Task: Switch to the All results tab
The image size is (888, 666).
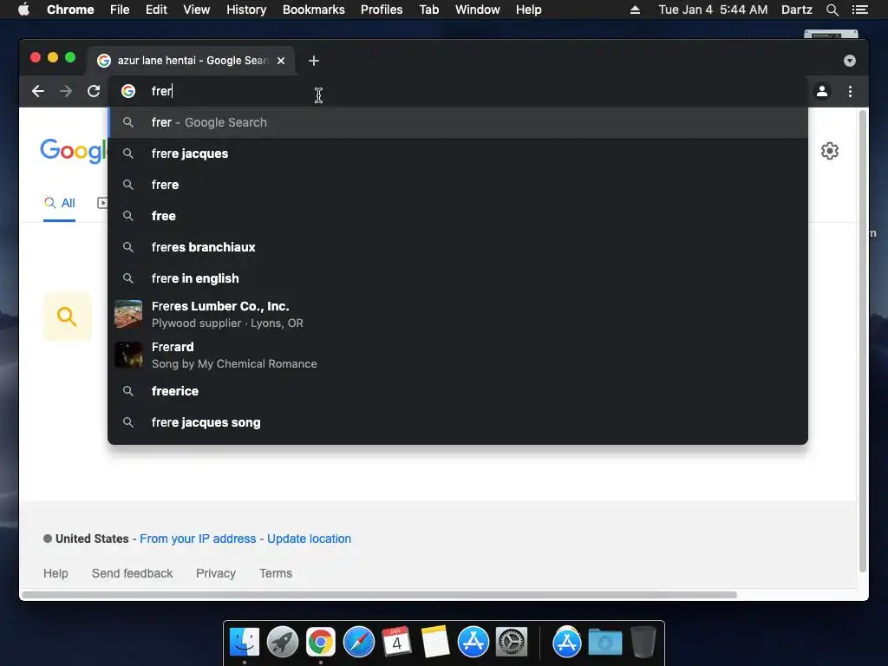Action: click(x=60, y=203)
